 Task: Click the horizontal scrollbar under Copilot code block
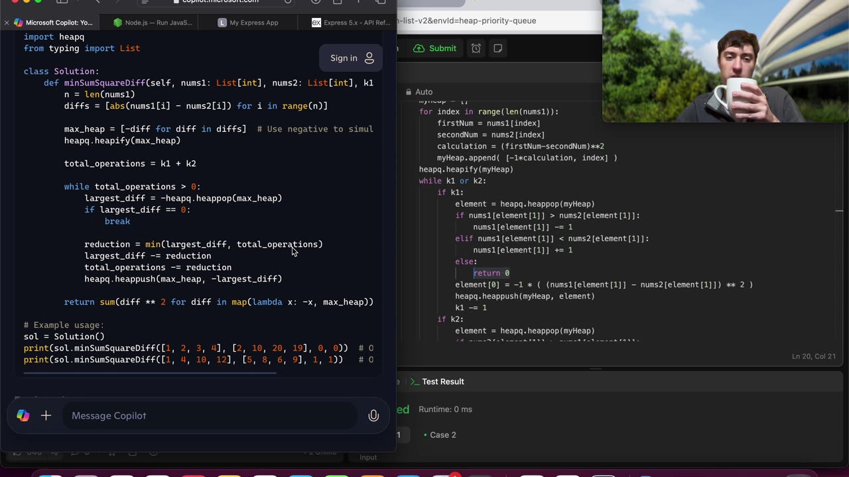tap(150, 373)
